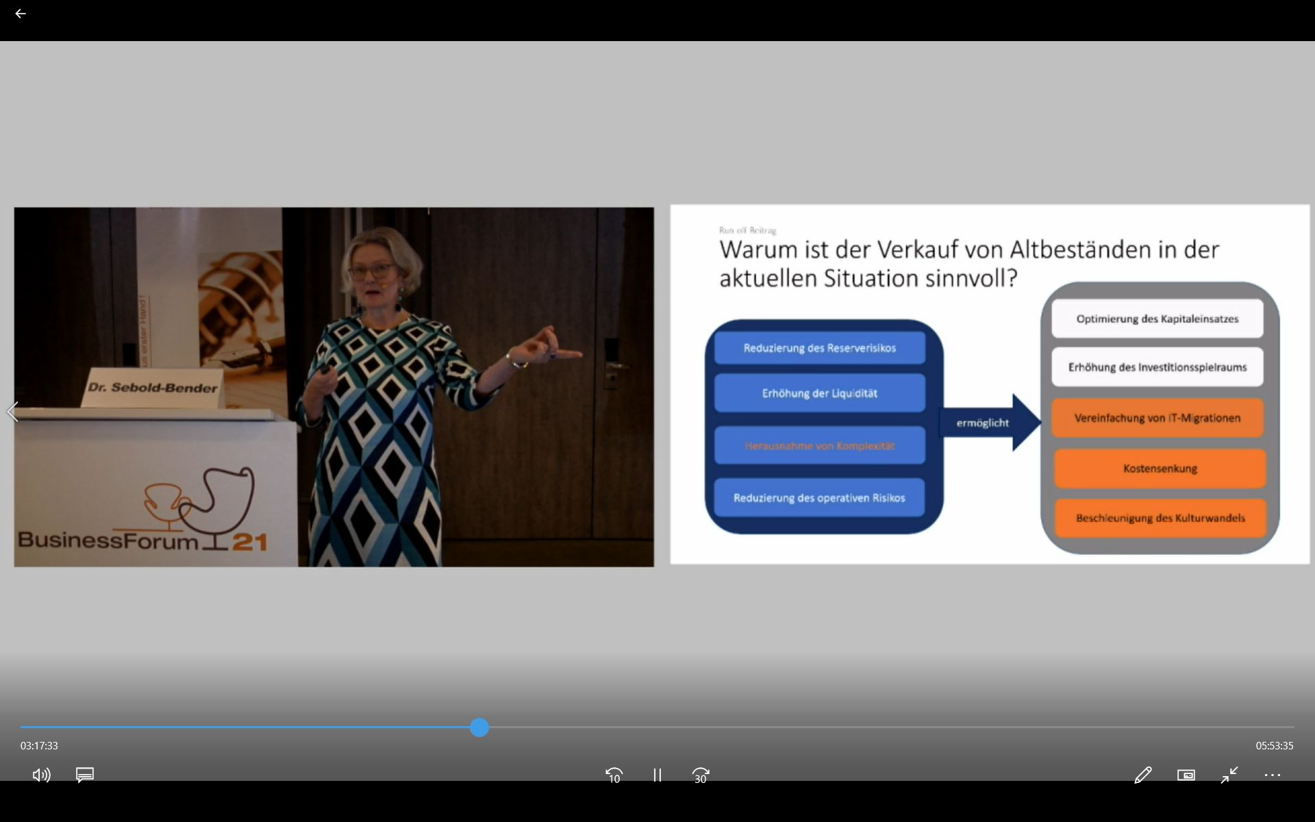Open the three-dot more options menu
The height and width of the screenshot is (822, 1315).
[1272, 775]
